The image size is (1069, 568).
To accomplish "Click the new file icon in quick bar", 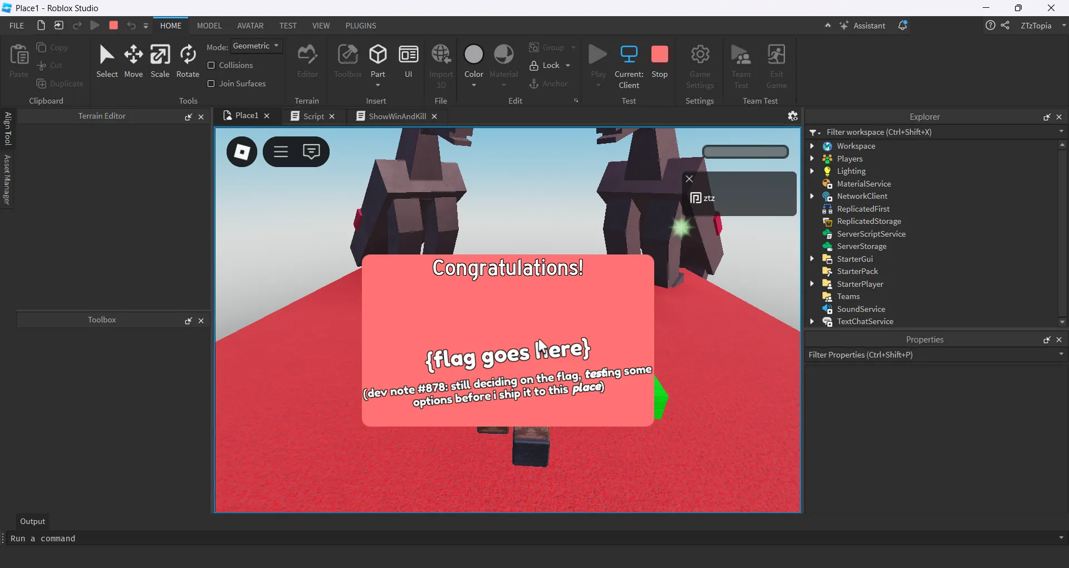I will tap(41, 26).
